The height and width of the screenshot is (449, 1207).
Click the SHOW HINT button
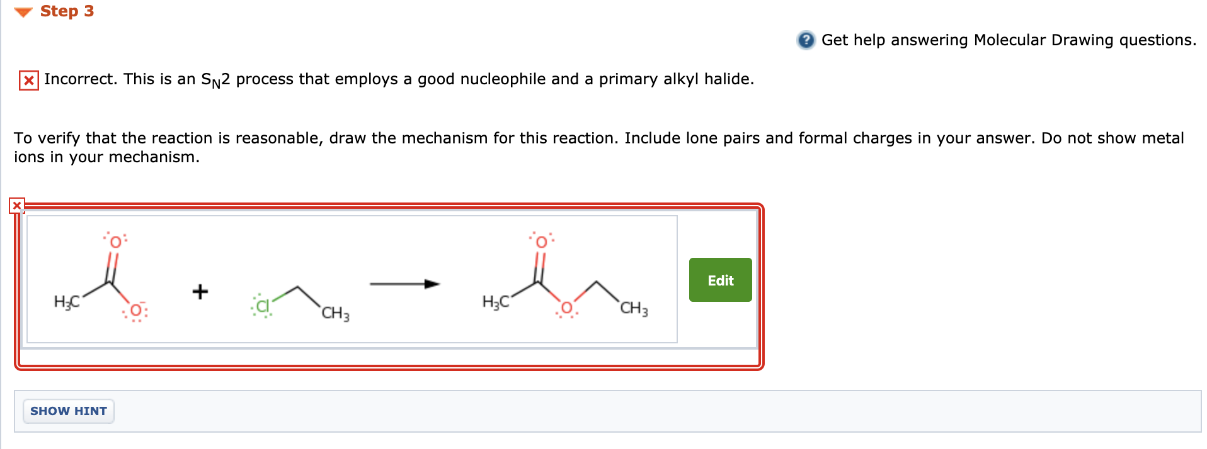pos(68,411)
